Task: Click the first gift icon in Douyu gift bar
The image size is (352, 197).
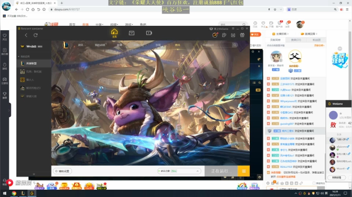Action: click(39, 186)
